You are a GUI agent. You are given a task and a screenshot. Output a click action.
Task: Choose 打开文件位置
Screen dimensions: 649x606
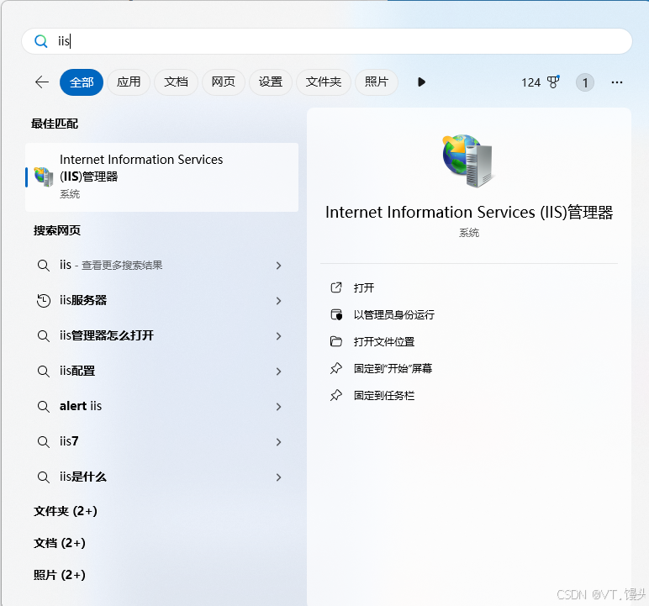[383, 342]
